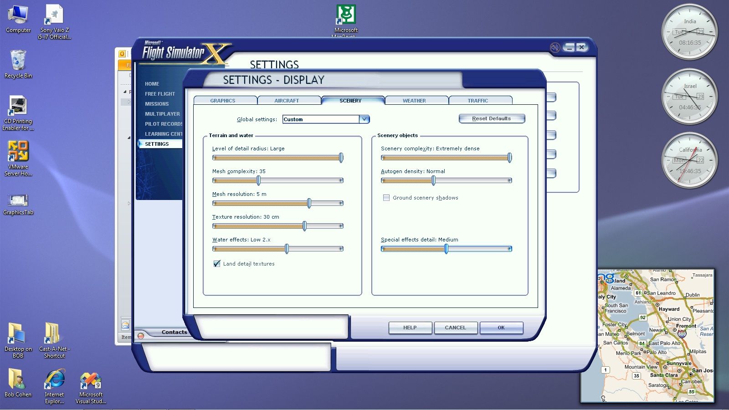
Task: Click the Mesh complexity slider handle
Action: pyautogui.click(x=258, y=180)
